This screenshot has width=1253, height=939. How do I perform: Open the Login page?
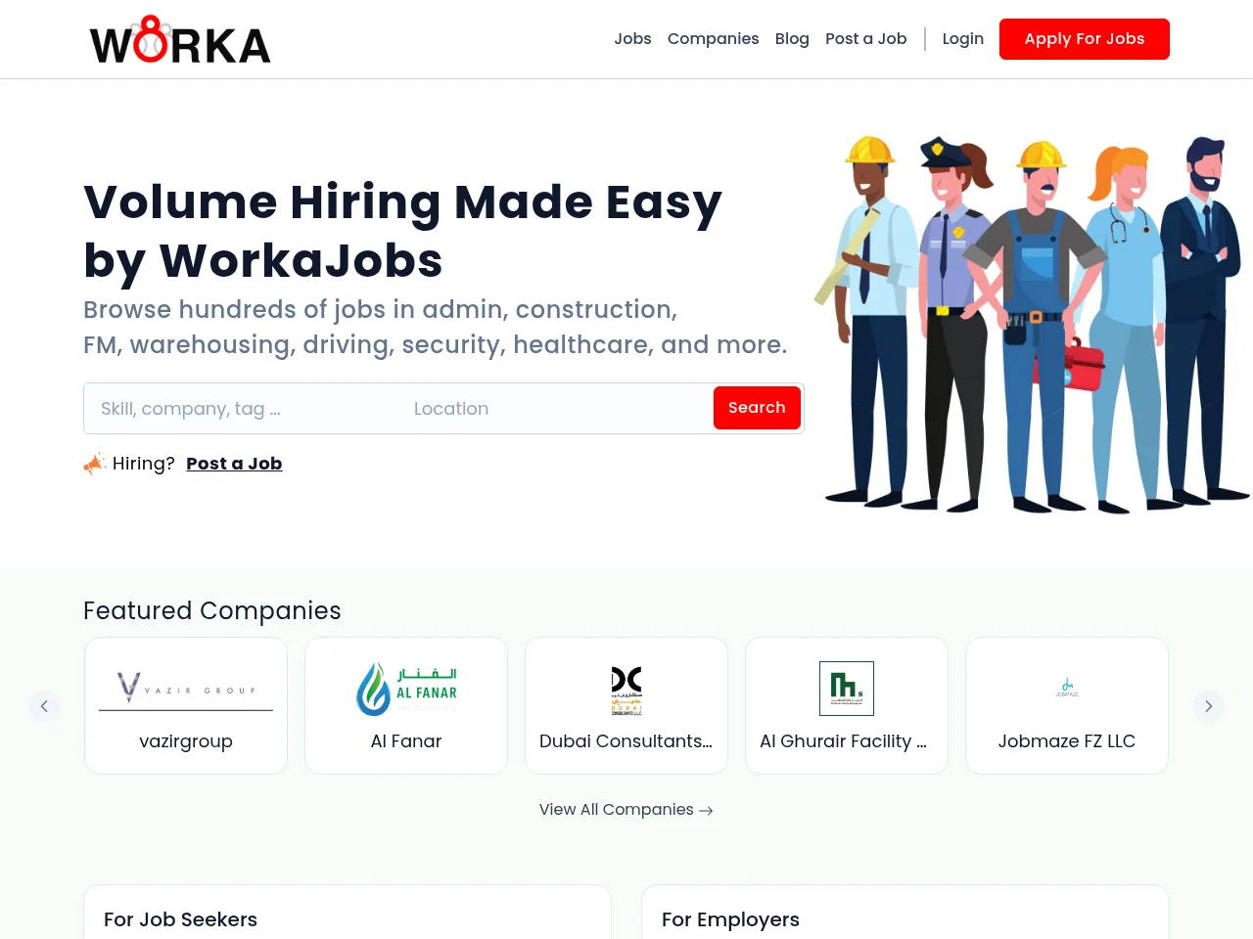pos(962,39)
